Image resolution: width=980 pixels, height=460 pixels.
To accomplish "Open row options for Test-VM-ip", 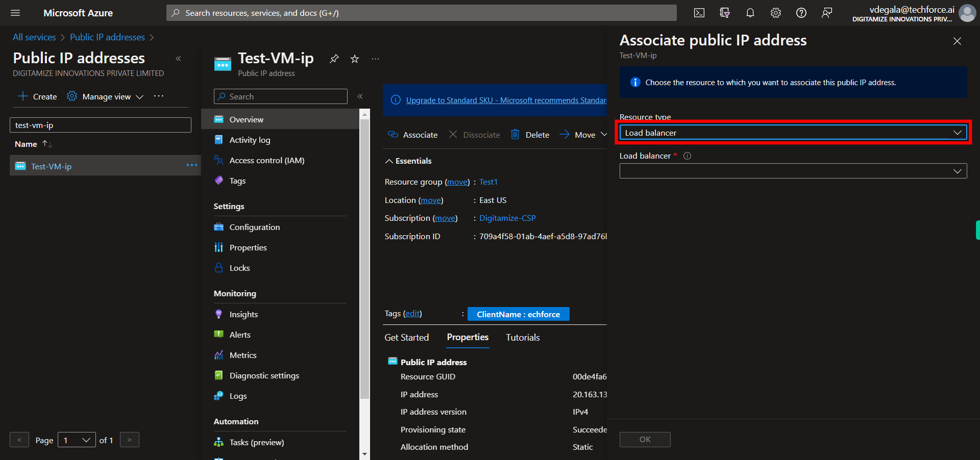I will [192, 165].
